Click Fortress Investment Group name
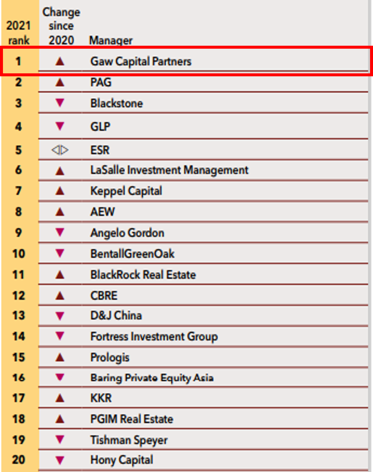373x472 pixels. pos(154,336)
